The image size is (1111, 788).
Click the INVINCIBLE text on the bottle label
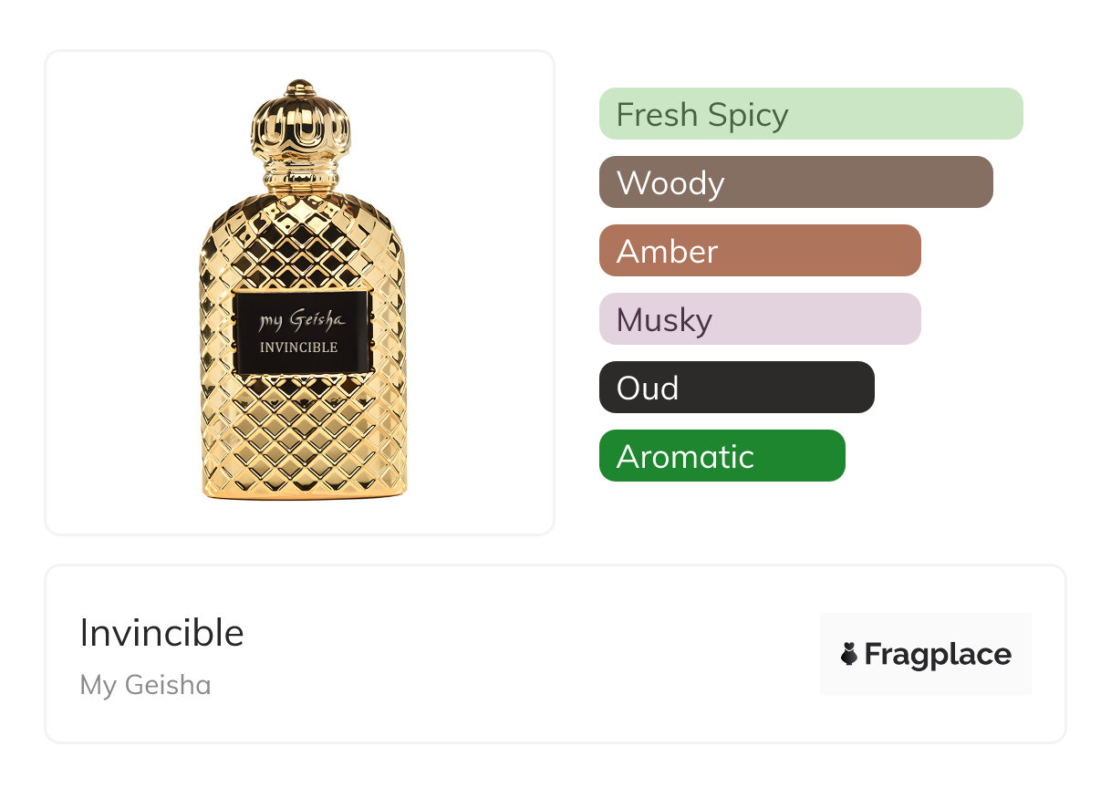(298, 347)
